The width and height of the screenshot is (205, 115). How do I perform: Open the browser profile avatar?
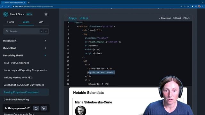coord(199,6)
